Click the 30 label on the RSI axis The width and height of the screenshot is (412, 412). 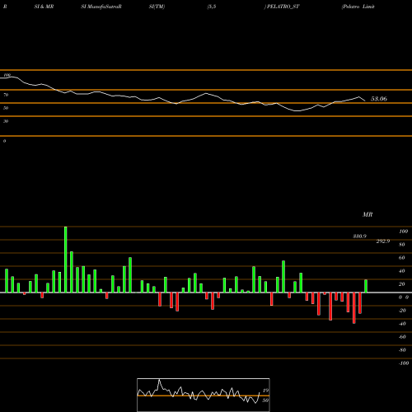6,121
